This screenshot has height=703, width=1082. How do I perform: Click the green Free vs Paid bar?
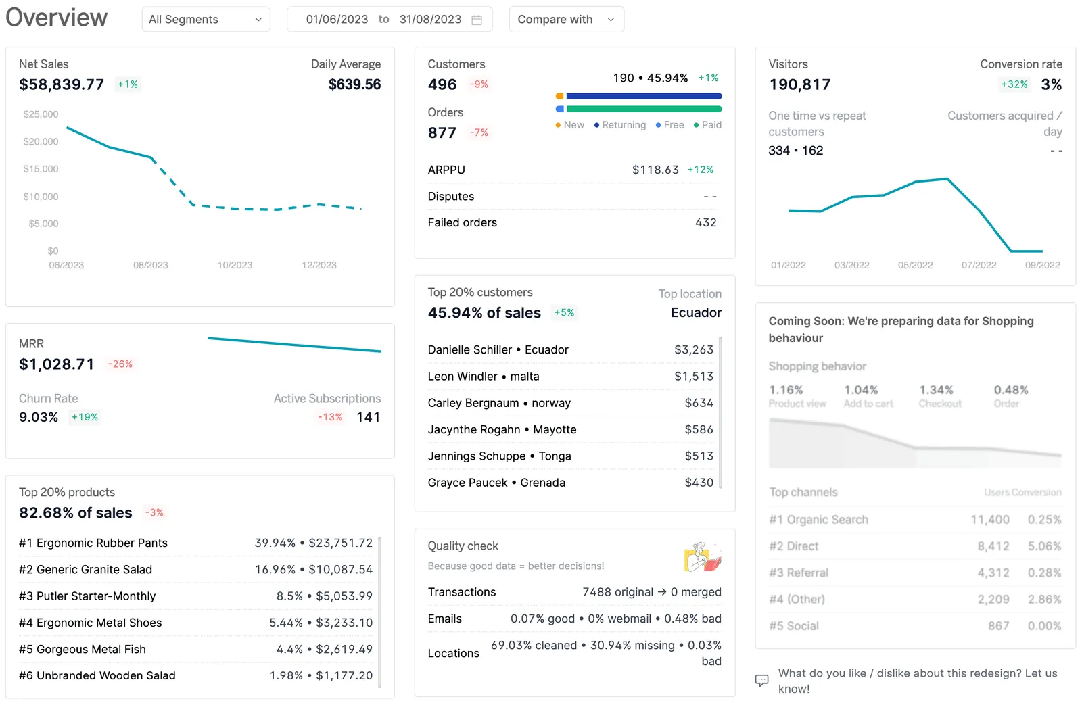point(644,109)
